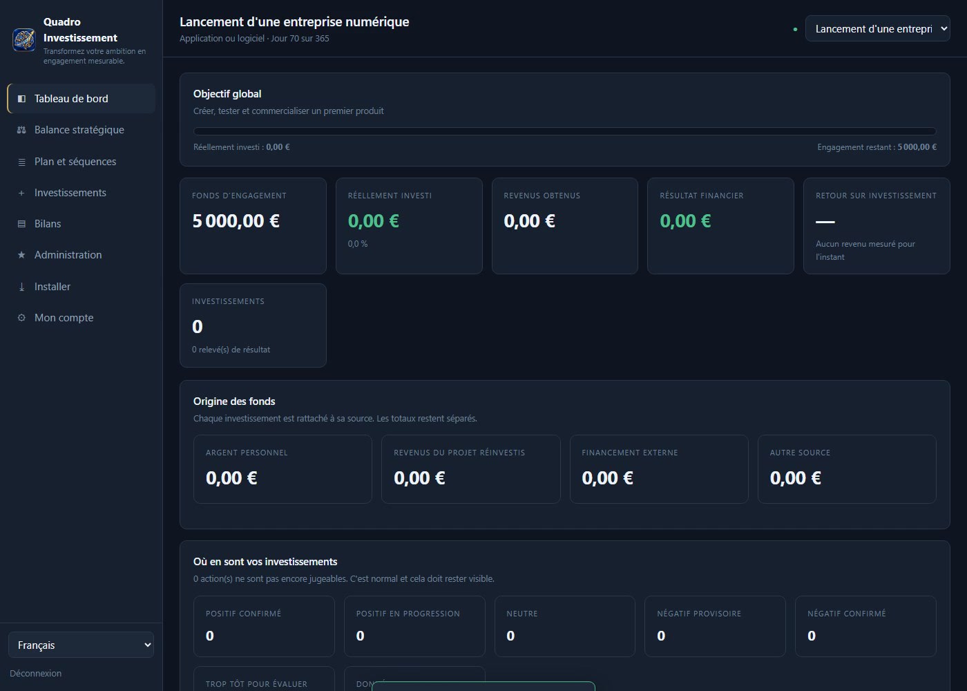Image resolution: width=967 pixels, height=691 pixels.
Task: Click the Financement externe card
Action: coord(659,469)
